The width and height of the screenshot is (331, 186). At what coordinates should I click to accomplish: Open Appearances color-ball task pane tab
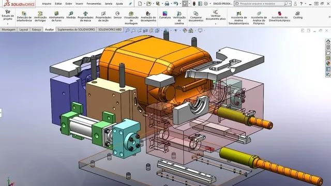328,64
